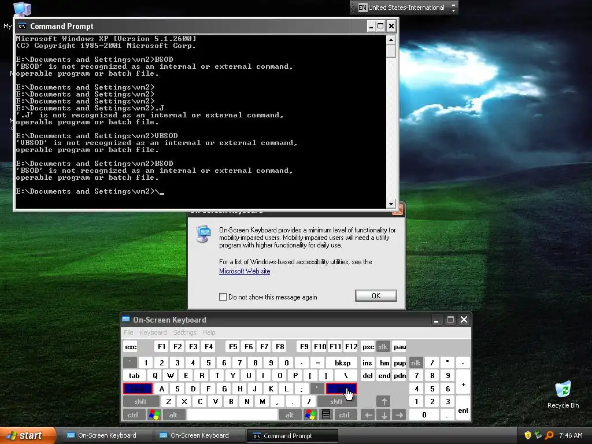Open the File menu in On-Screen Keyboard
Screen dimensions: 592x444
[128, 332]
